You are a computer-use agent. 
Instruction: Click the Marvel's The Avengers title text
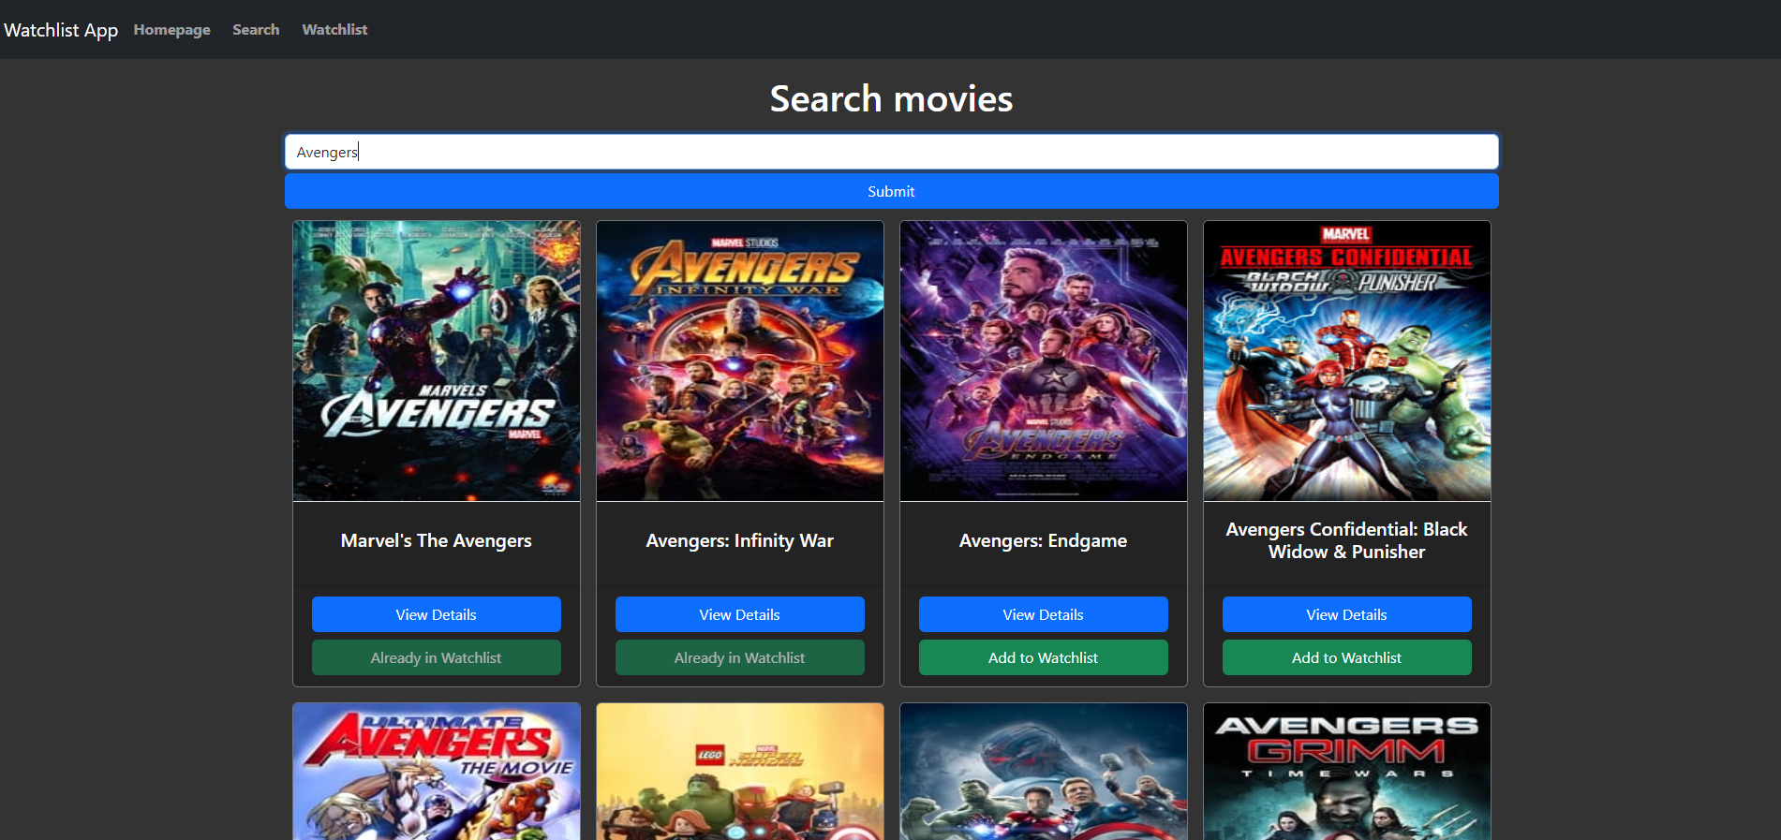click(436, 540)
